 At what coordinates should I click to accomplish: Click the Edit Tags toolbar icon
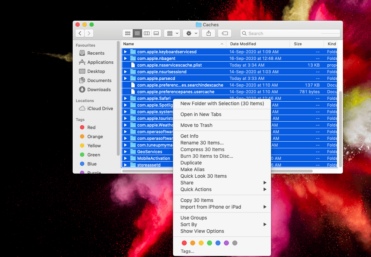point(225,33)
